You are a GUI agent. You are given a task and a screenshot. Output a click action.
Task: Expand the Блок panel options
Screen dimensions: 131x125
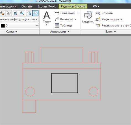115,32
